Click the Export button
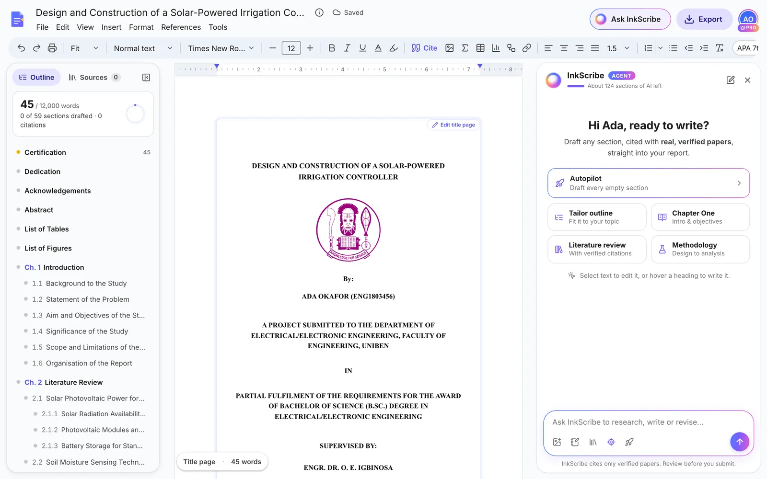This screenshot has height=479, width=767. 704,19
